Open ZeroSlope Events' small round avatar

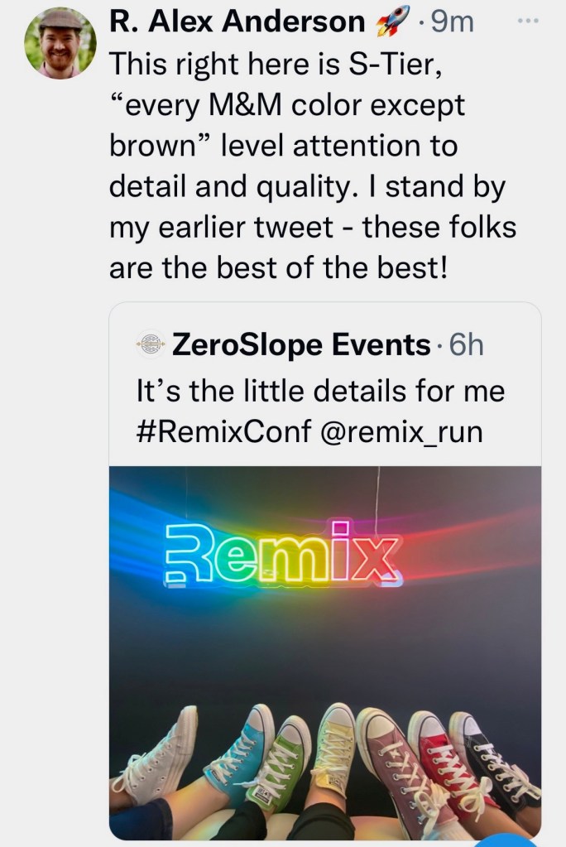coord(150,344)
